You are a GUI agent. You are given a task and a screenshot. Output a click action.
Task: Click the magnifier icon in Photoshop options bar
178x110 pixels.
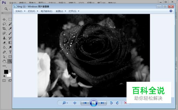click(6, 9)
